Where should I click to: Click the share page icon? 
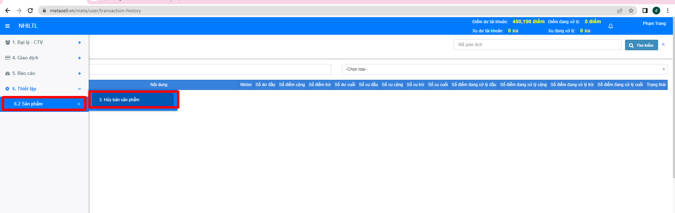point(620,11)
